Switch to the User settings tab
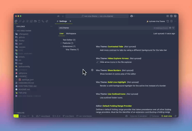Screen dimensions: 192x131 tap(61, 34)
